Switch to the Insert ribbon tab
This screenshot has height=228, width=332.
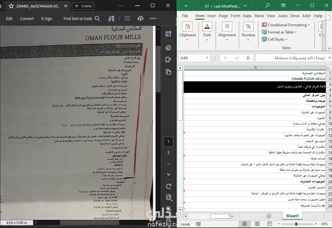click(x=211, y=16)
